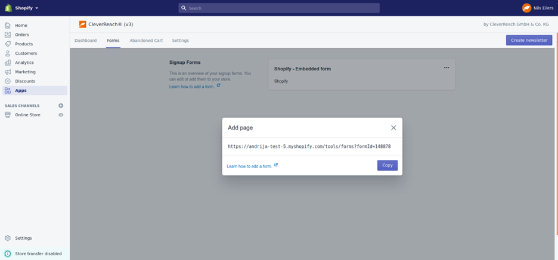Click the Store transfer disabled info icon
Screen dimensions: 558x260
point(8,253)
